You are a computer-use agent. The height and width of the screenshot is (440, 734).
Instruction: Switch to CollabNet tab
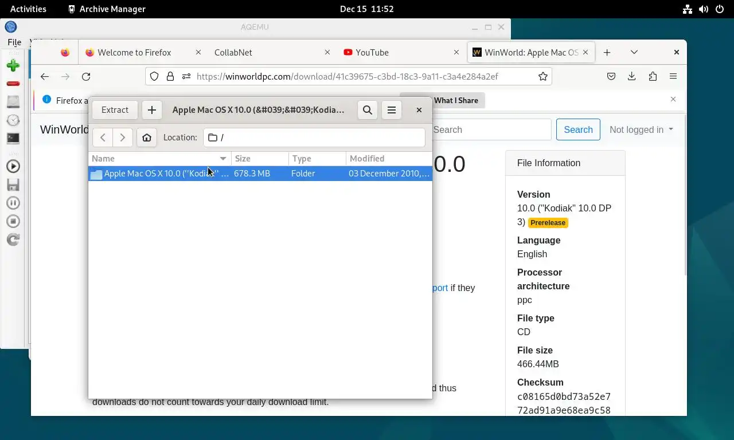point(272,52)
